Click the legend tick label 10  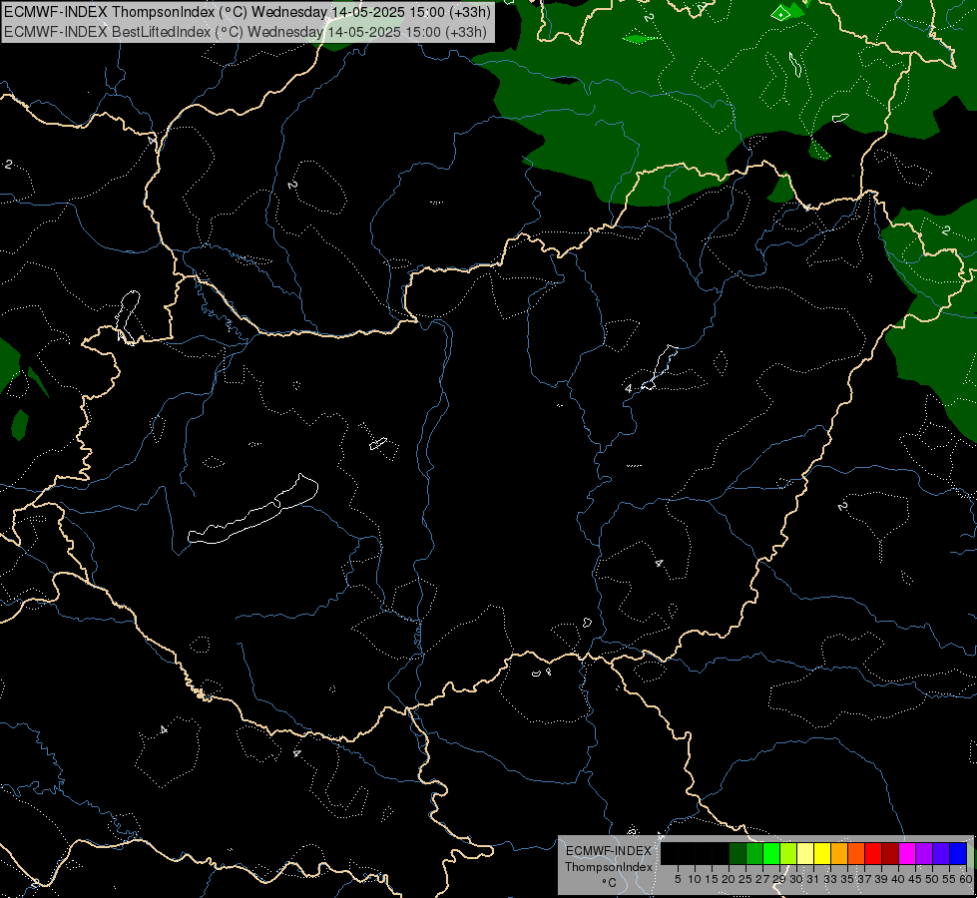(x=695, y=879)
